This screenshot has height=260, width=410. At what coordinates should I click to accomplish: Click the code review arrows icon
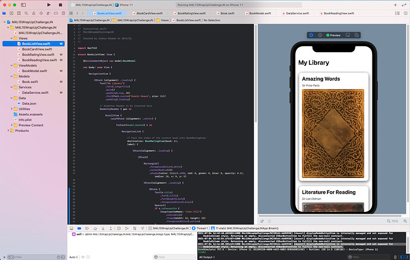[404, 5]
